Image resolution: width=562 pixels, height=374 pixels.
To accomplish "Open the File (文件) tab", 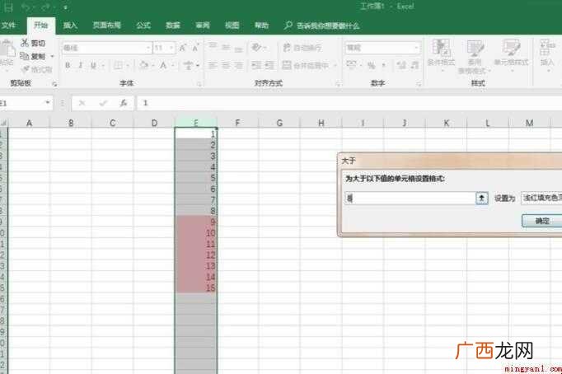I will 8,25.
